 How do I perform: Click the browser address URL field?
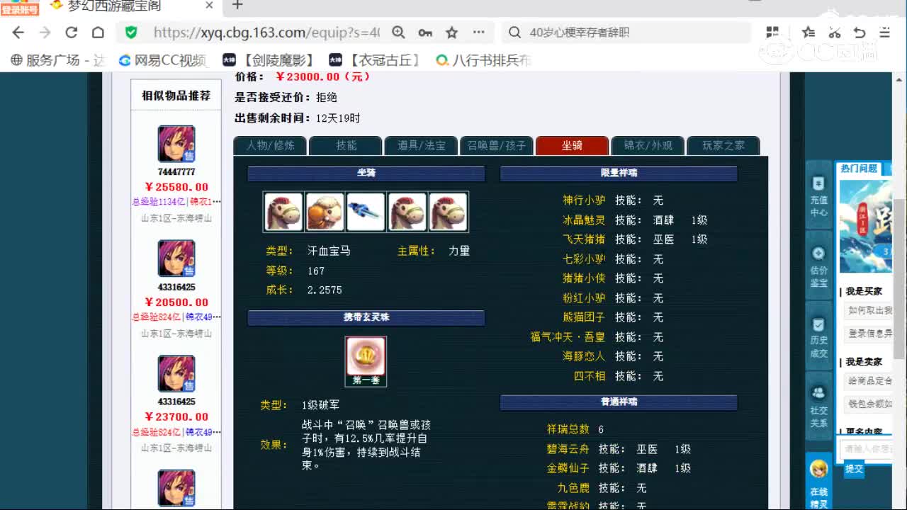(266, 33)
